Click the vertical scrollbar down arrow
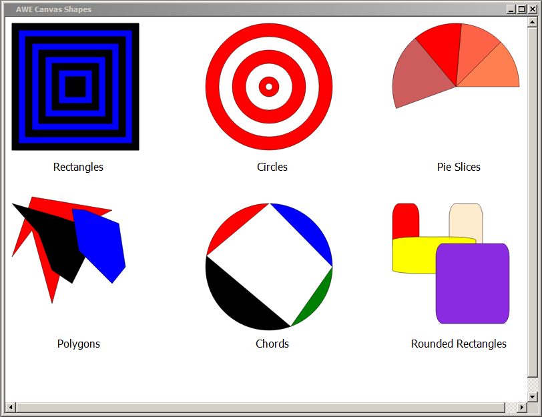The width and height of the screenshot is (542, 417). tap(533, 396)
